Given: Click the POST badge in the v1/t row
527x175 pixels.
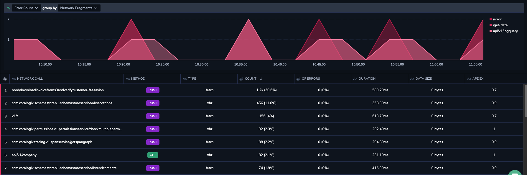Looking at the screenshot, I should [x=153, y=116].
